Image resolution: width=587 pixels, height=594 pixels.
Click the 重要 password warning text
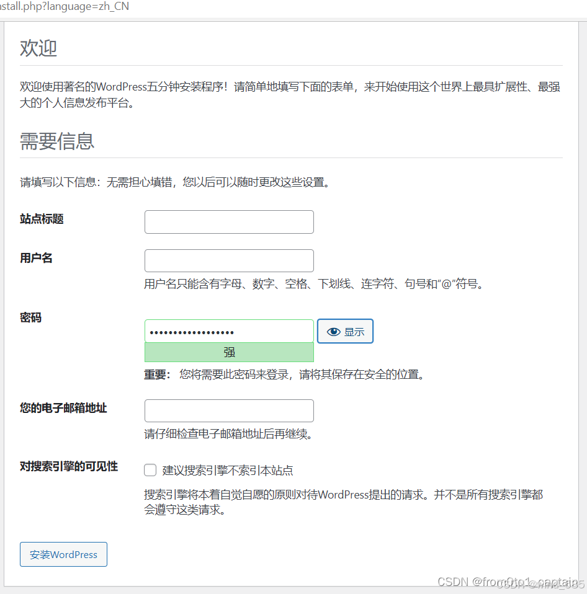point(284,375)
